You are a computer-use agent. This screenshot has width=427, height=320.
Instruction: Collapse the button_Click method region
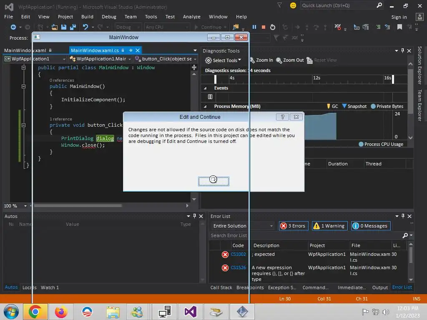pyautogui.click(x=23, y=125)
